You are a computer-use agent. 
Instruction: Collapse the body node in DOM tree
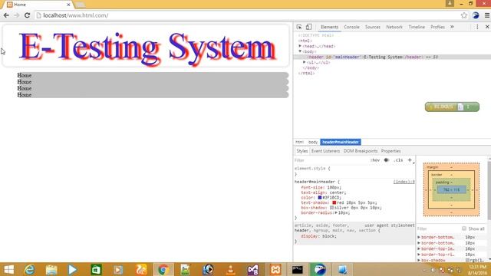tap(300, 51)
